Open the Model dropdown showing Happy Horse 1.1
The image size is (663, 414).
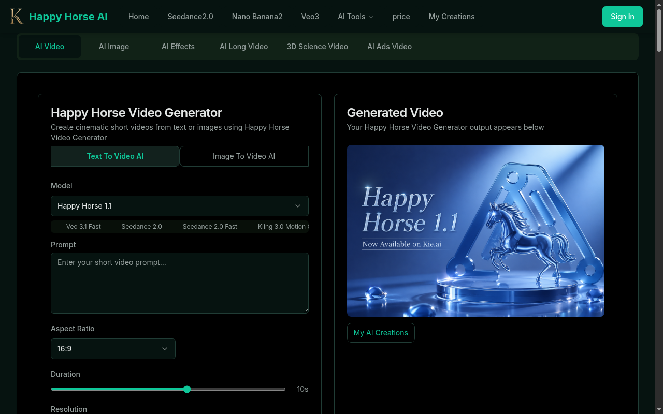(x=180, y=206)
